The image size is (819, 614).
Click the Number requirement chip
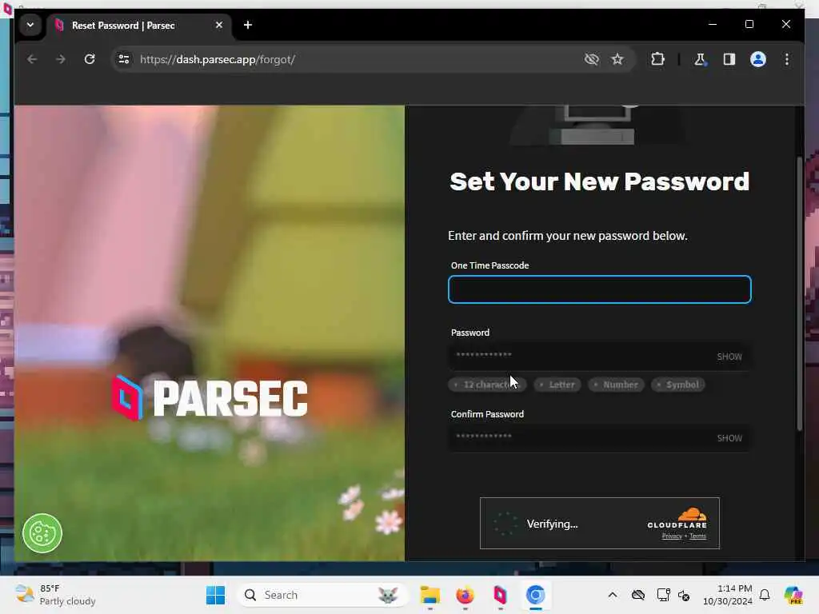pos(617,385)
